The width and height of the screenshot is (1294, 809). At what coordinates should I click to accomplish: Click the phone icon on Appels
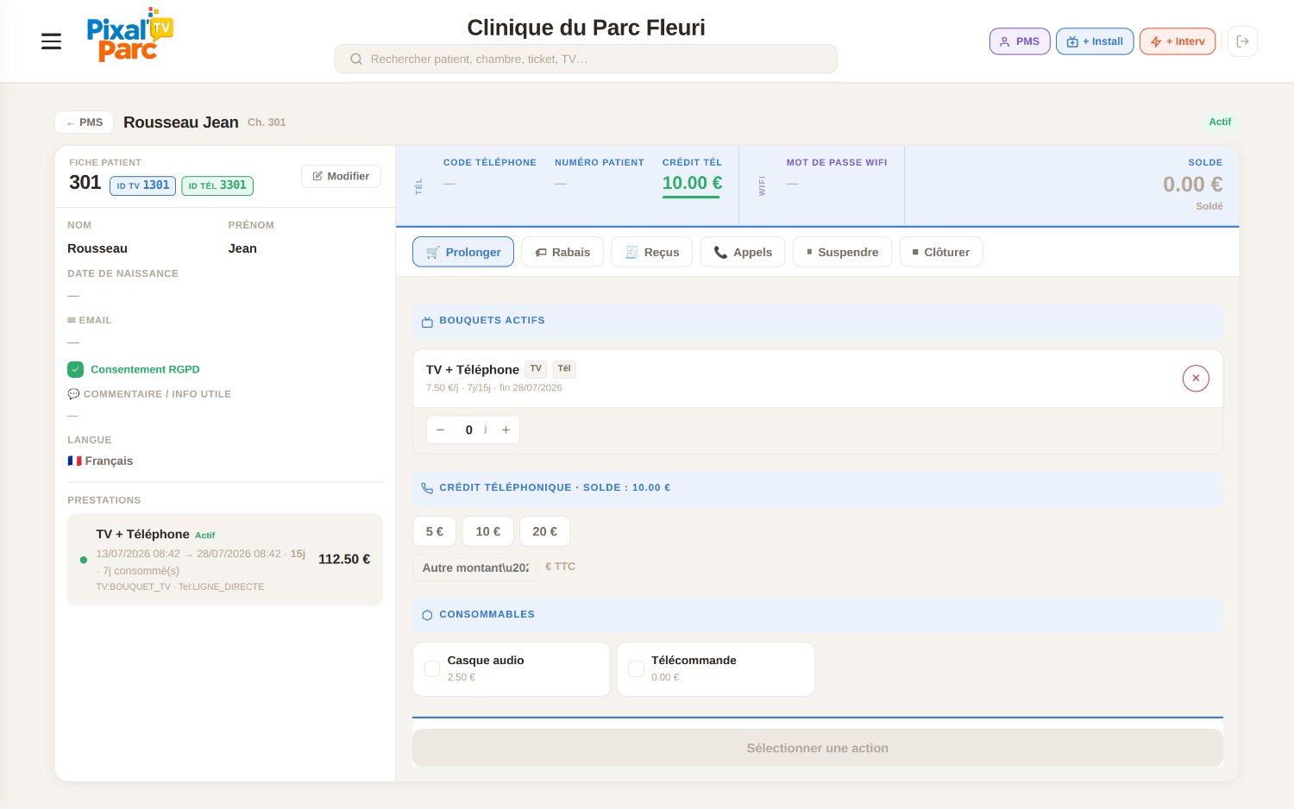(x=720, y=252)
